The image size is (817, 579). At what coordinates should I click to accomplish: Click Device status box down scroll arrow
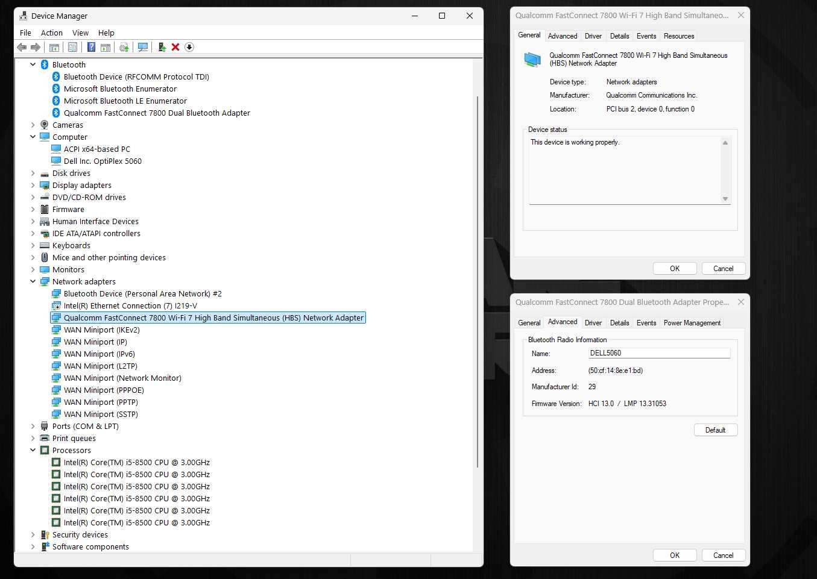coord(725,199)
